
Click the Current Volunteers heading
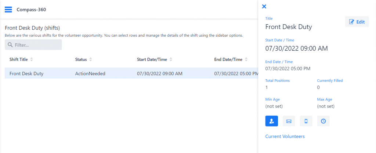[285, 136]
